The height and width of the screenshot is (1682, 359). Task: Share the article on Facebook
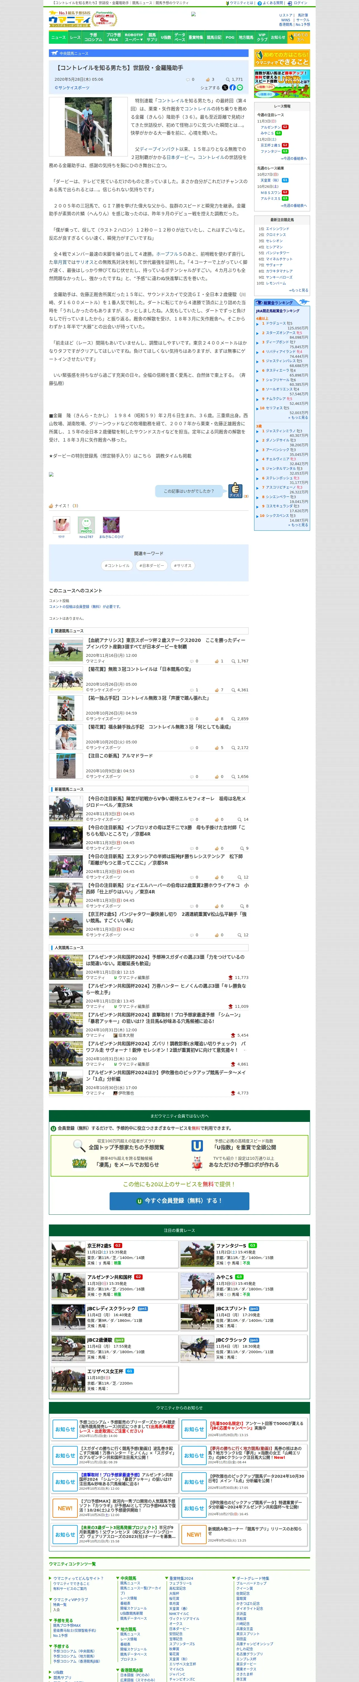point(232,87)
